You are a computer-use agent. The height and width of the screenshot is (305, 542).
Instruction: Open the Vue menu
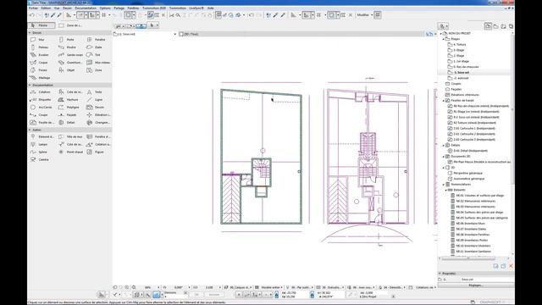[x=57, y=8]
